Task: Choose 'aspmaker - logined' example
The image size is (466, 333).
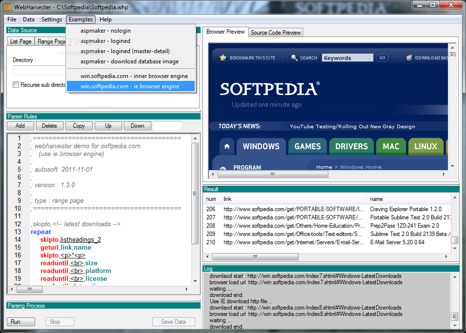Action: (x=131, y=41)
